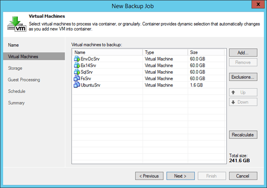Move the item Down in the list
Viewport: 267px width, 188px height.
(243, 102)
